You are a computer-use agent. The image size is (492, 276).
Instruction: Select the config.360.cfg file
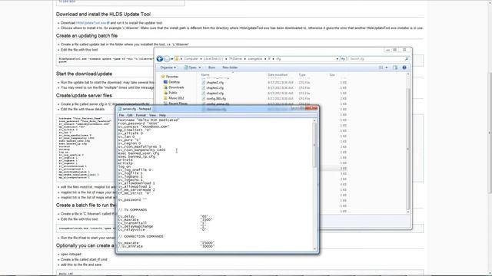click(x=216, y=99)
